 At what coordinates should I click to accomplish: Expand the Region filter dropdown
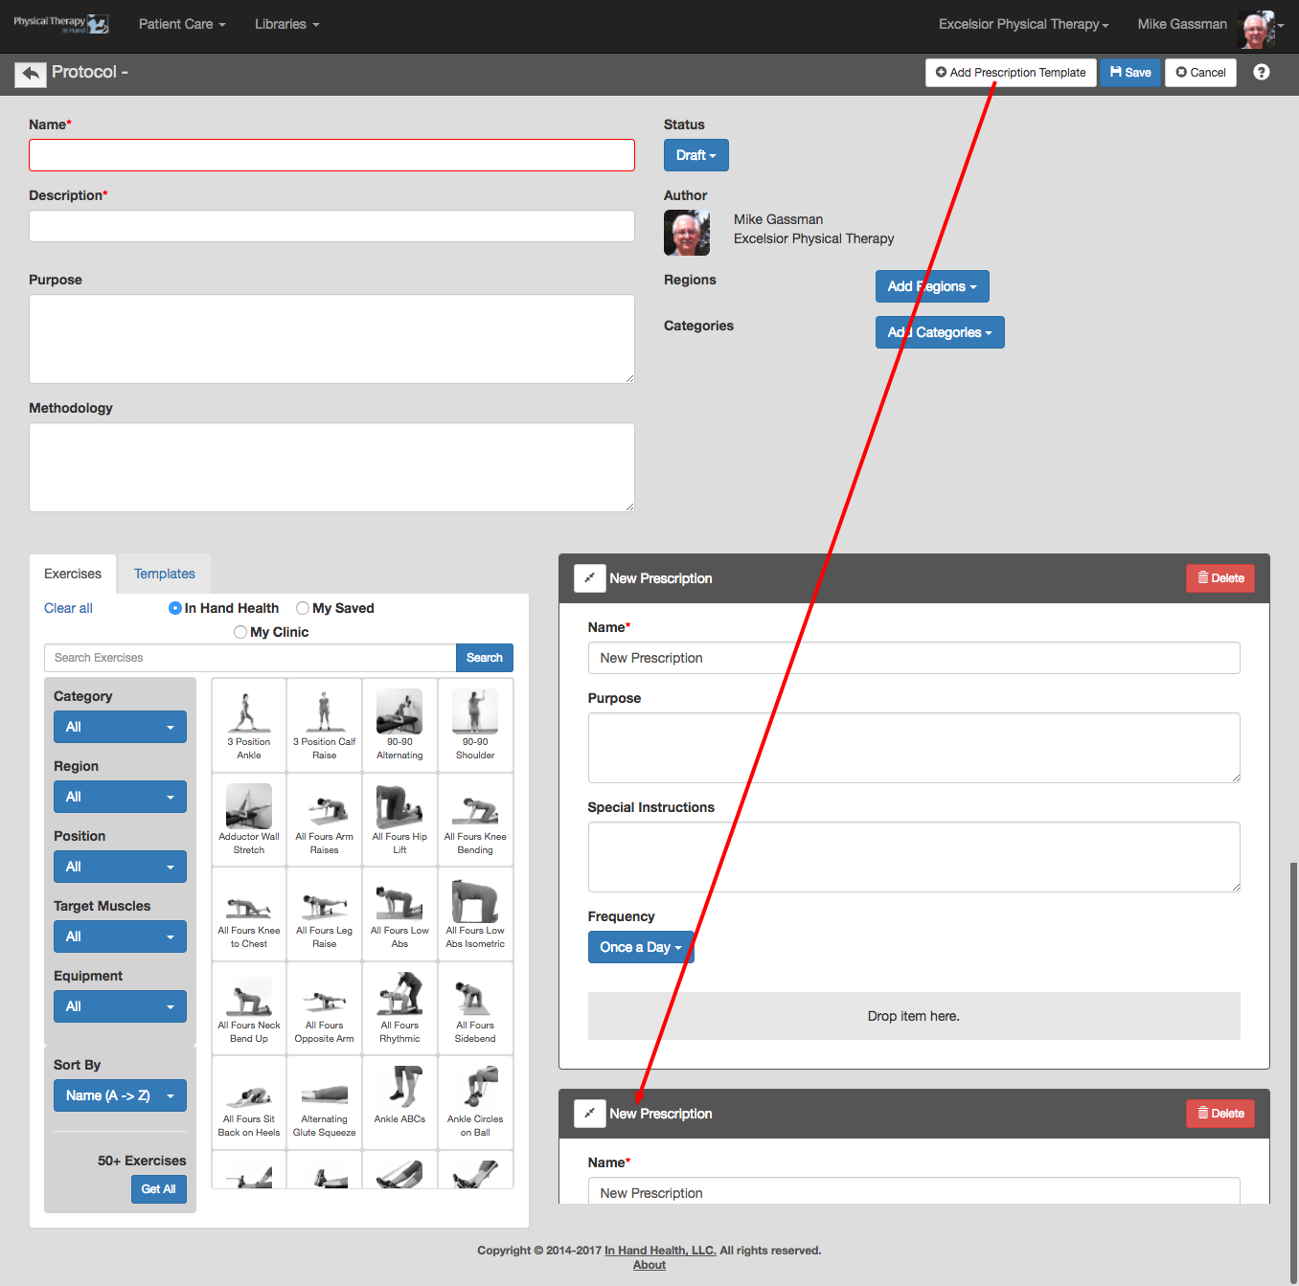[x=120, y=797]
